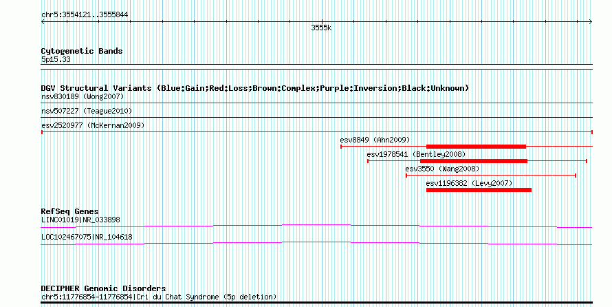Click the chr5:3554121..3555844 region label

pos(85,15)
